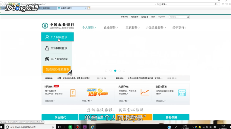This screenshot has height=129, width=231.
Task: Expand the 个人服务 navigation menu
Action: (x=89, y=28)
